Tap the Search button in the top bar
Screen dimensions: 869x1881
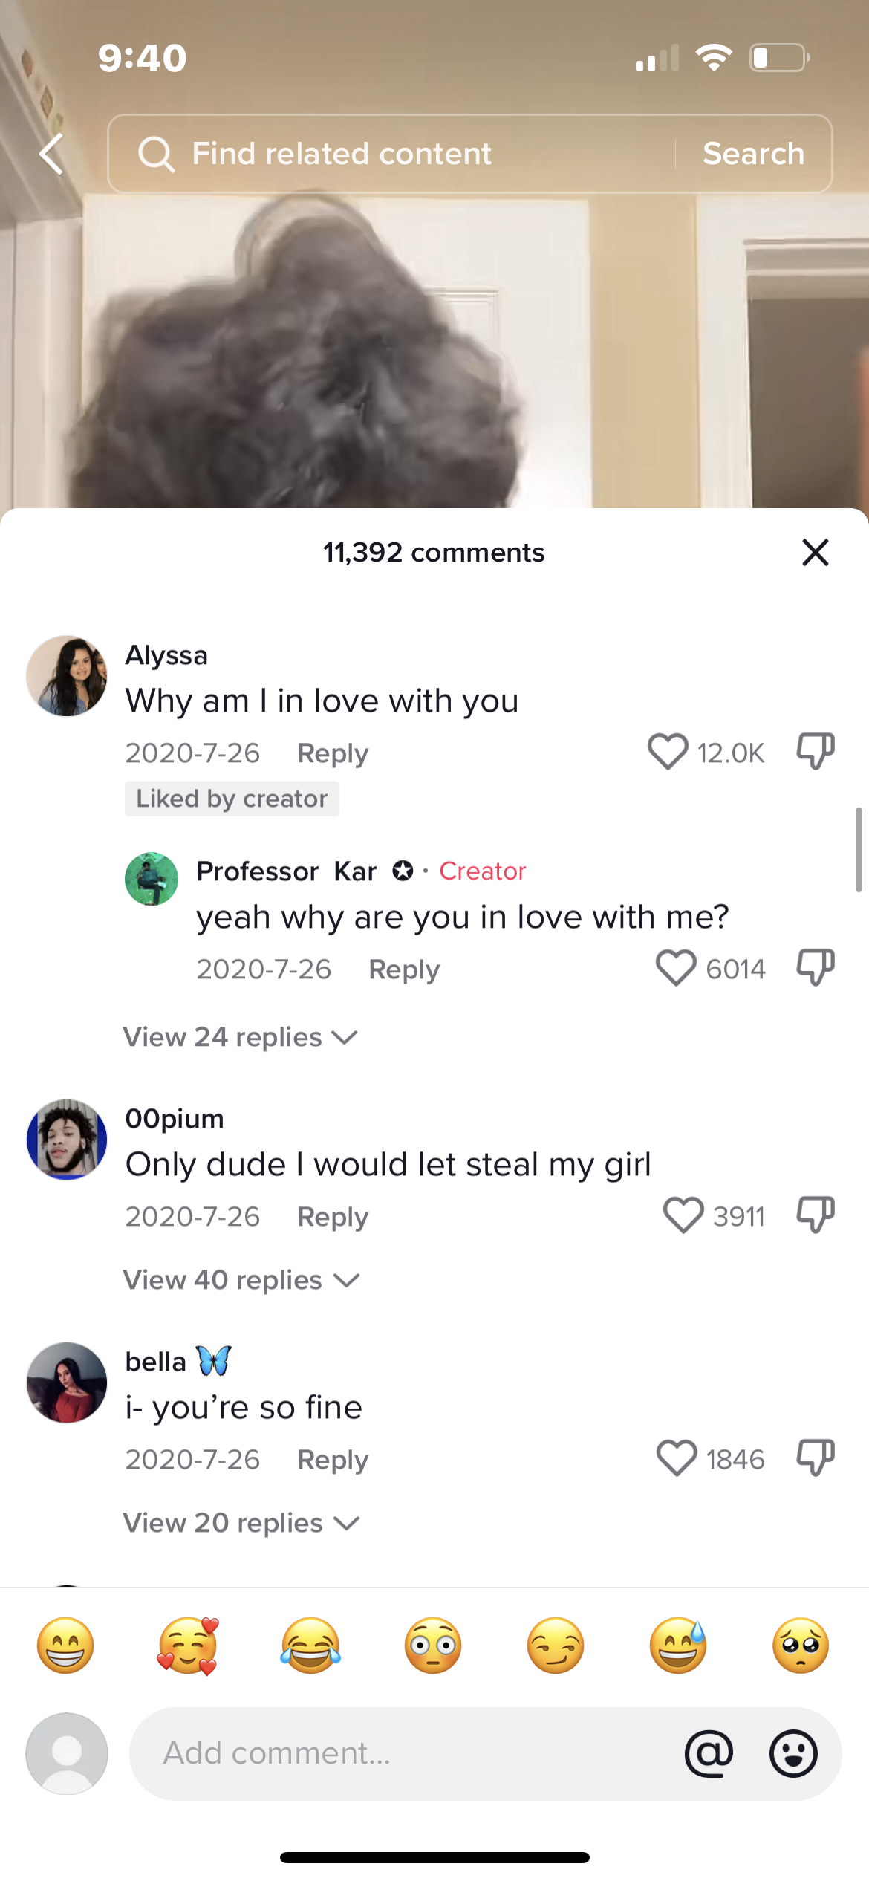[753, 154]
